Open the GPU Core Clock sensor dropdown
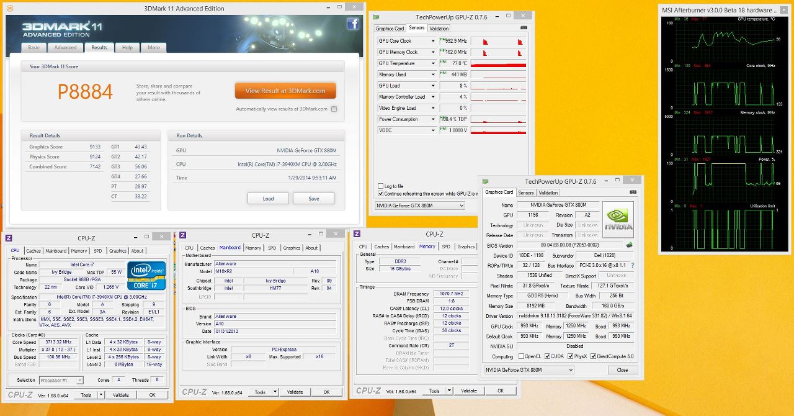794x416 pixels. (432, 41)
